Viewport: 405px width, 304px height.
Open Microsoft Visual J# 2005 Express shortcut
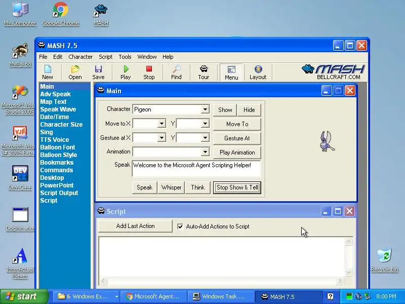pos(19,141)
